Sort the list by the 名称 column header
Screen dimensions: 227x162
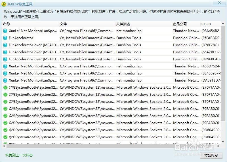point(30,24)
